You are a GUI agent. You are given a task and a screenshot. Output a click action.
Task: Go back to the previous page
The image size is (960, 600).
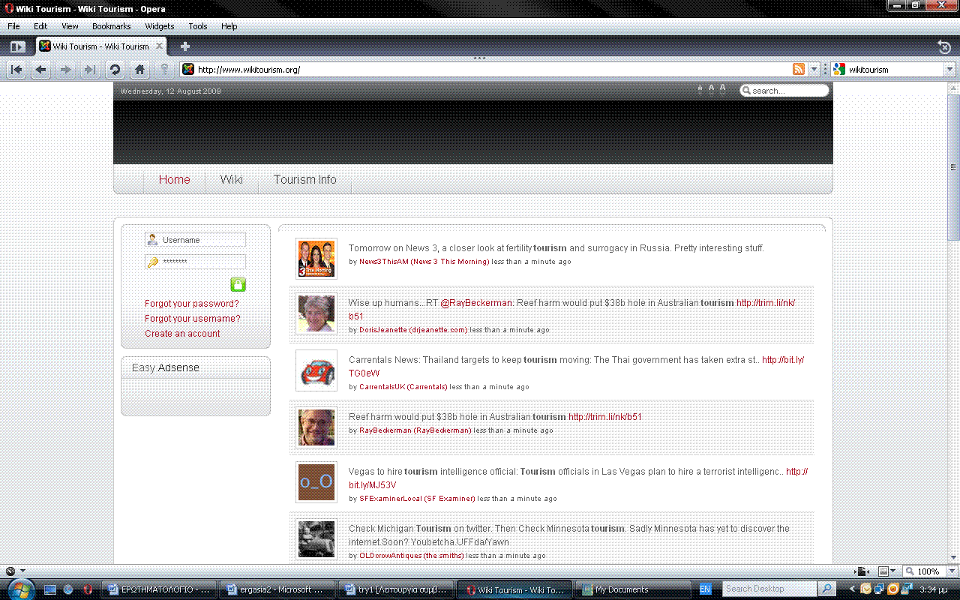coord(41,70)
